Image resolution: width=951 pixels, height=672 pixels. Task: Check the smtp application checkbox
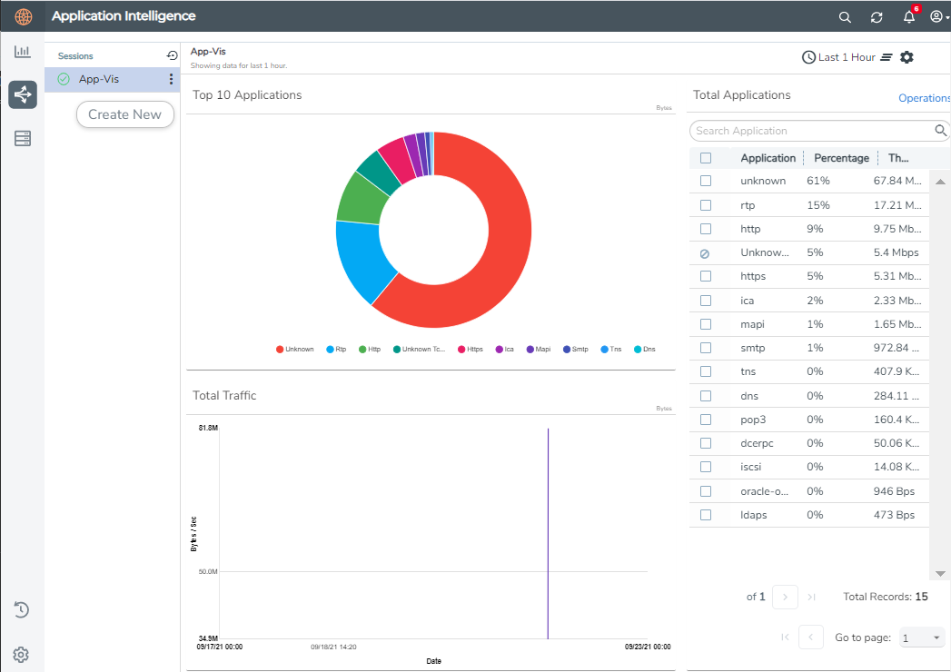(x=706, y=348)
